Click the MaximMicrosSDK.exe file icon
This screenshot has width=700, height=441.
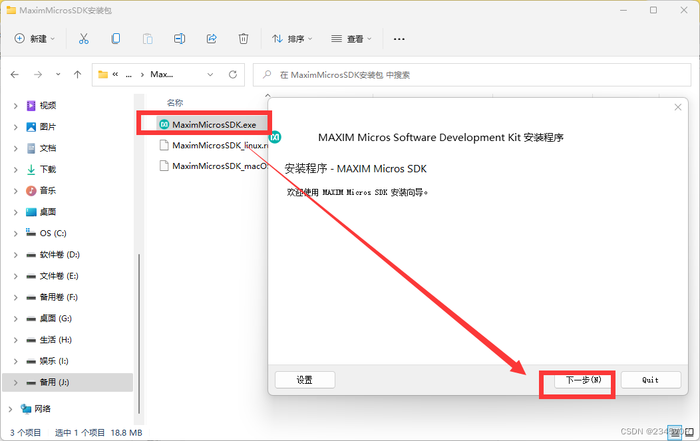click(164, 124)
